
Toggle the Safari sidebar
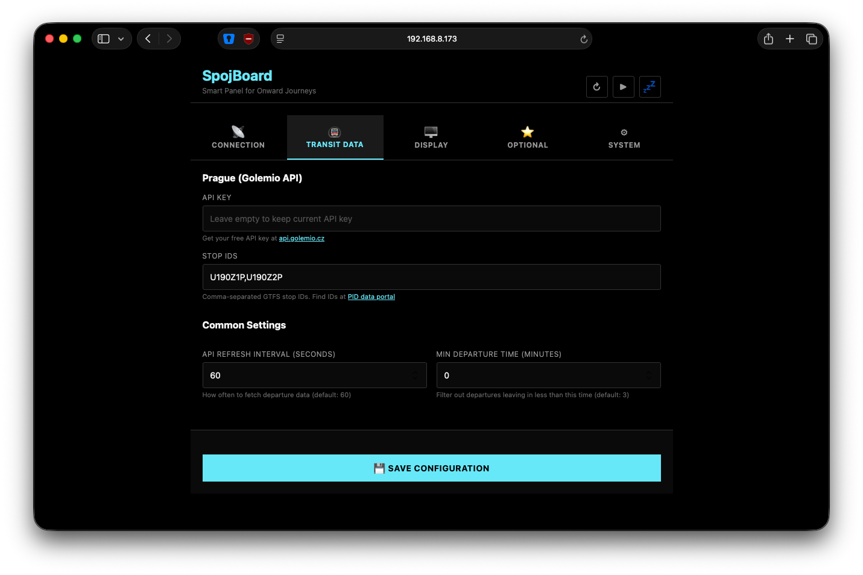(x=104, y=39)
